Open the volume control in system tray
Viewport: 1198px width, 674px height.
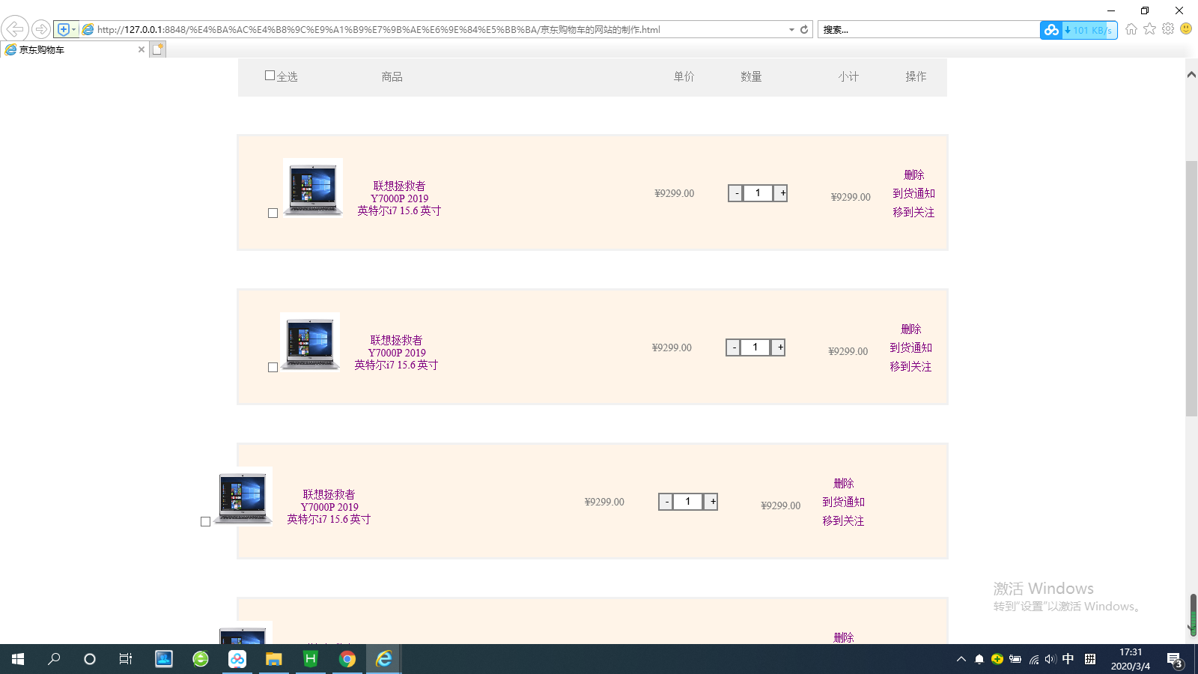[x=1050, y=659]
